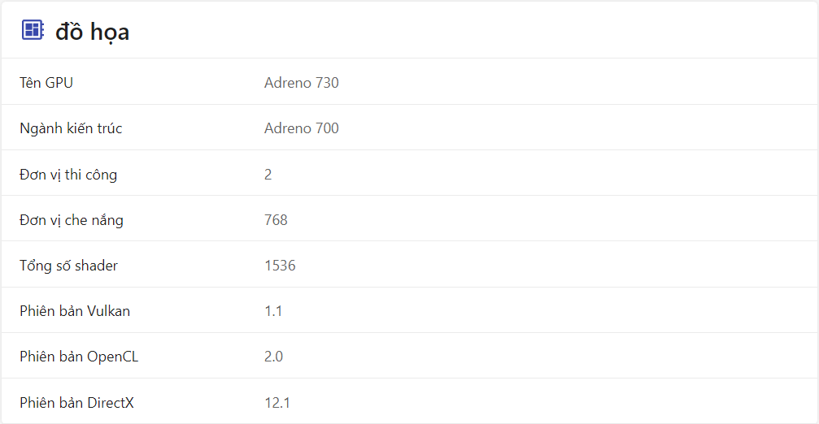Select the shading units value 768
The image size is (819, 424).
(276, 219)
